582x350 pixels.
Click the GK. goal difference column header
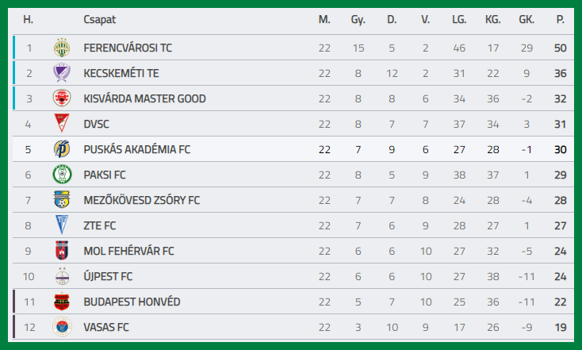(x=526, y=19)
